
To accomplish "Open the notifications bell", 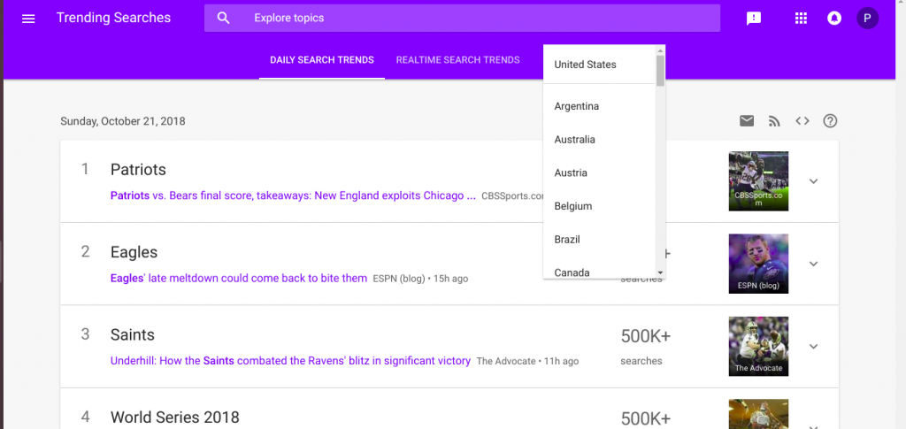I will (833, 19).
